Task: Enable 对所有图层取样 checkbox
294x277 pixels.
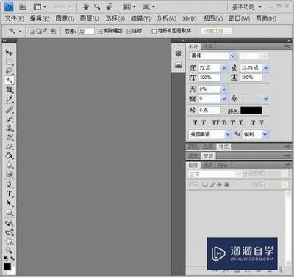Action: (154, 31)
